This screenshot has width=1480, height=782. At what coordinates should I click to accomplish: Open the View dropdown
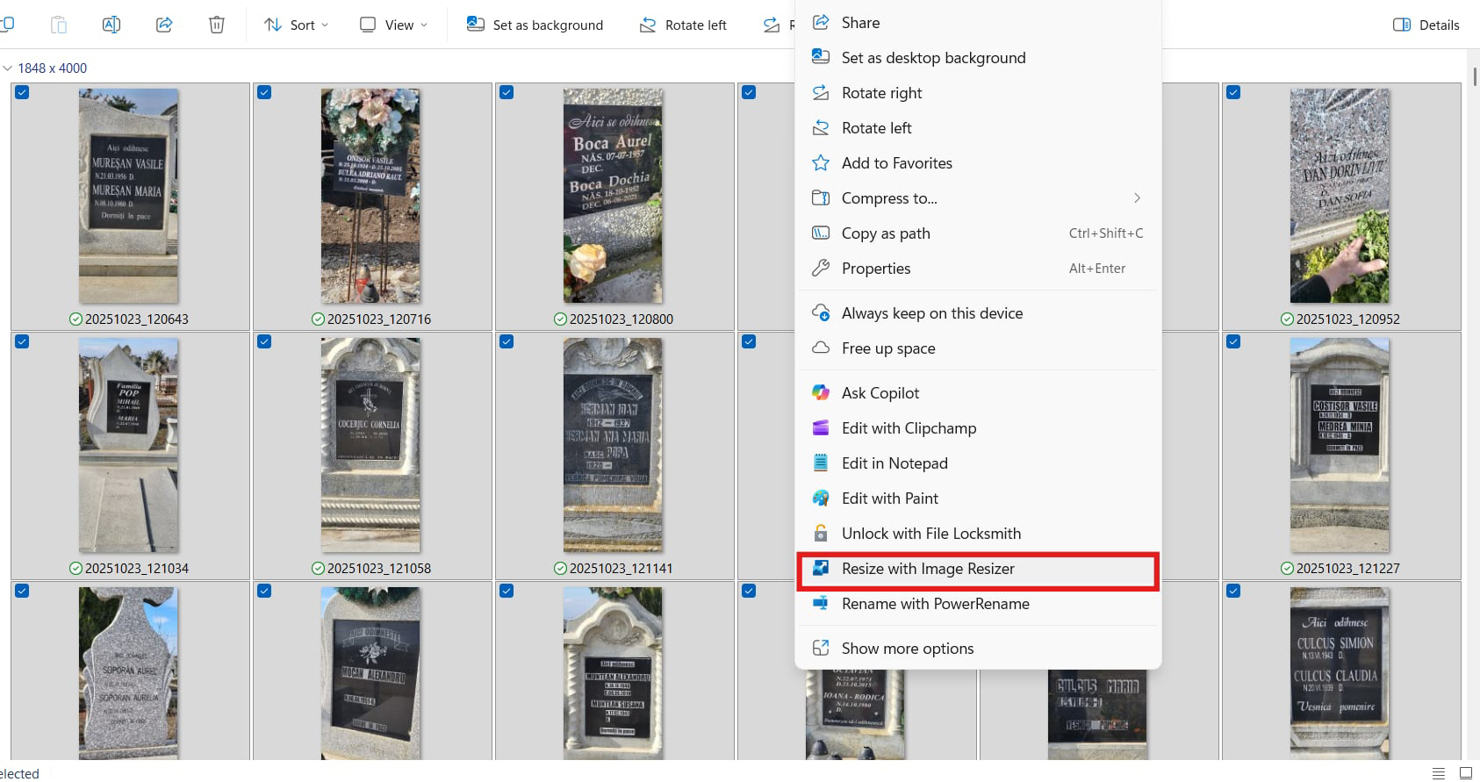point(393,25)
